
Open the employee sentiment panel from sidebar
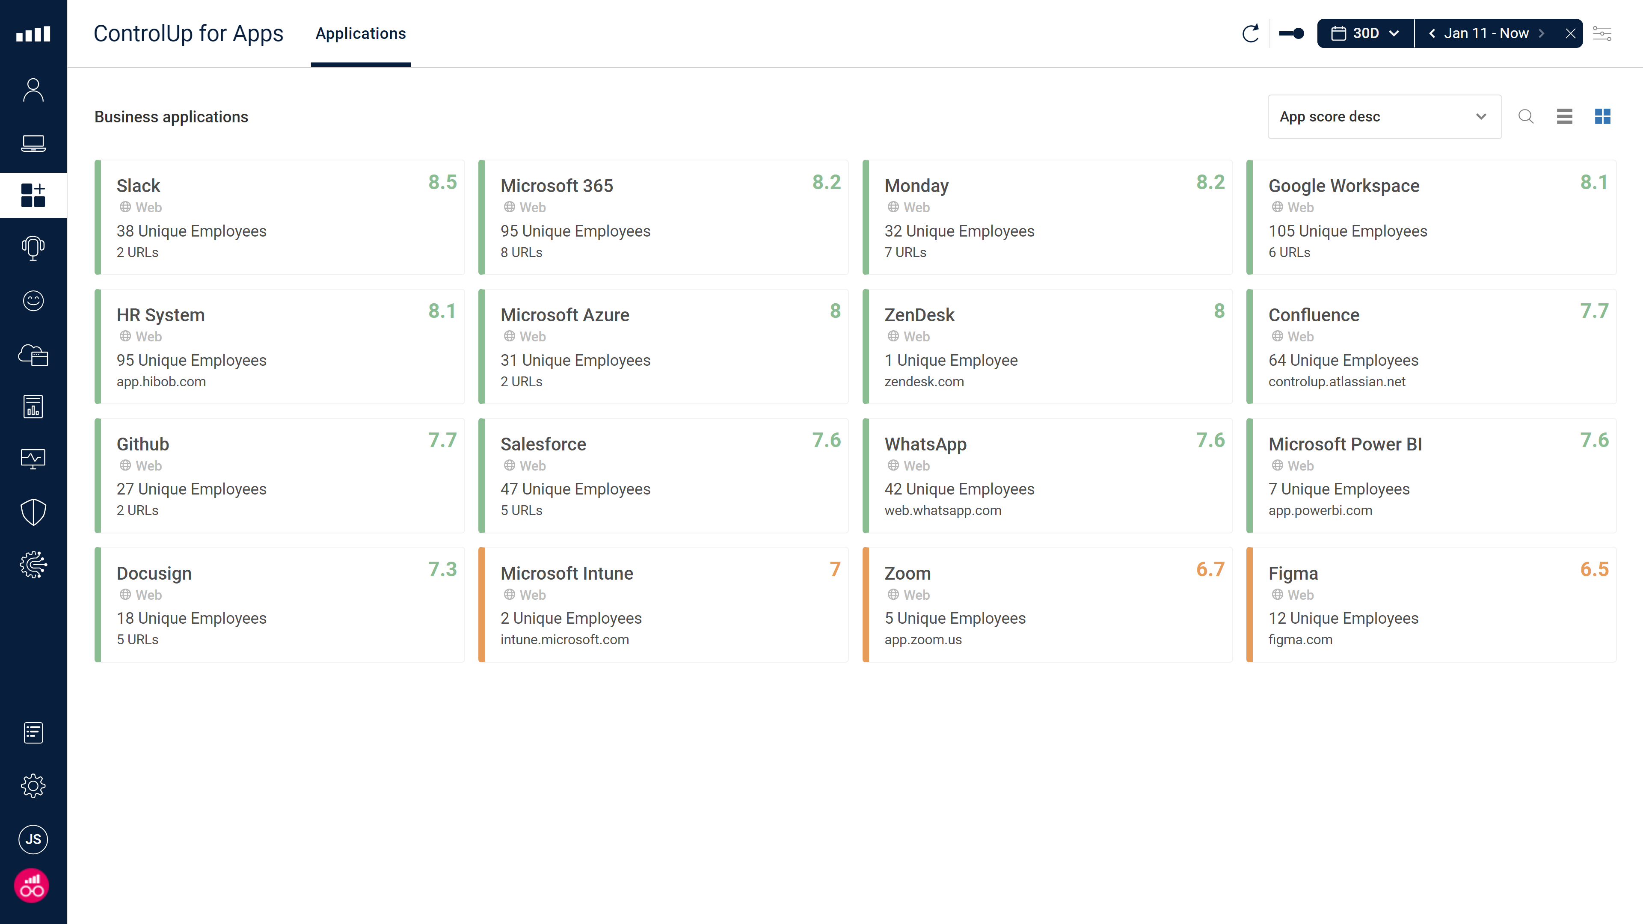(33, 300)
